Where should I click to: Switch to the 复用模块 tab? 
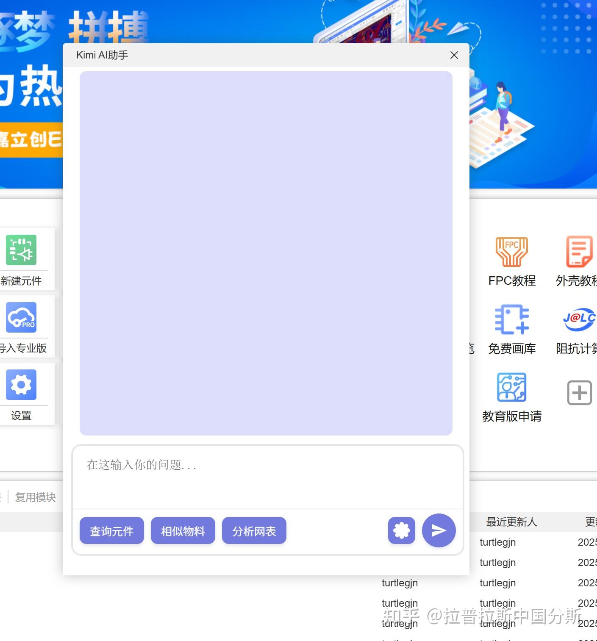35,497
